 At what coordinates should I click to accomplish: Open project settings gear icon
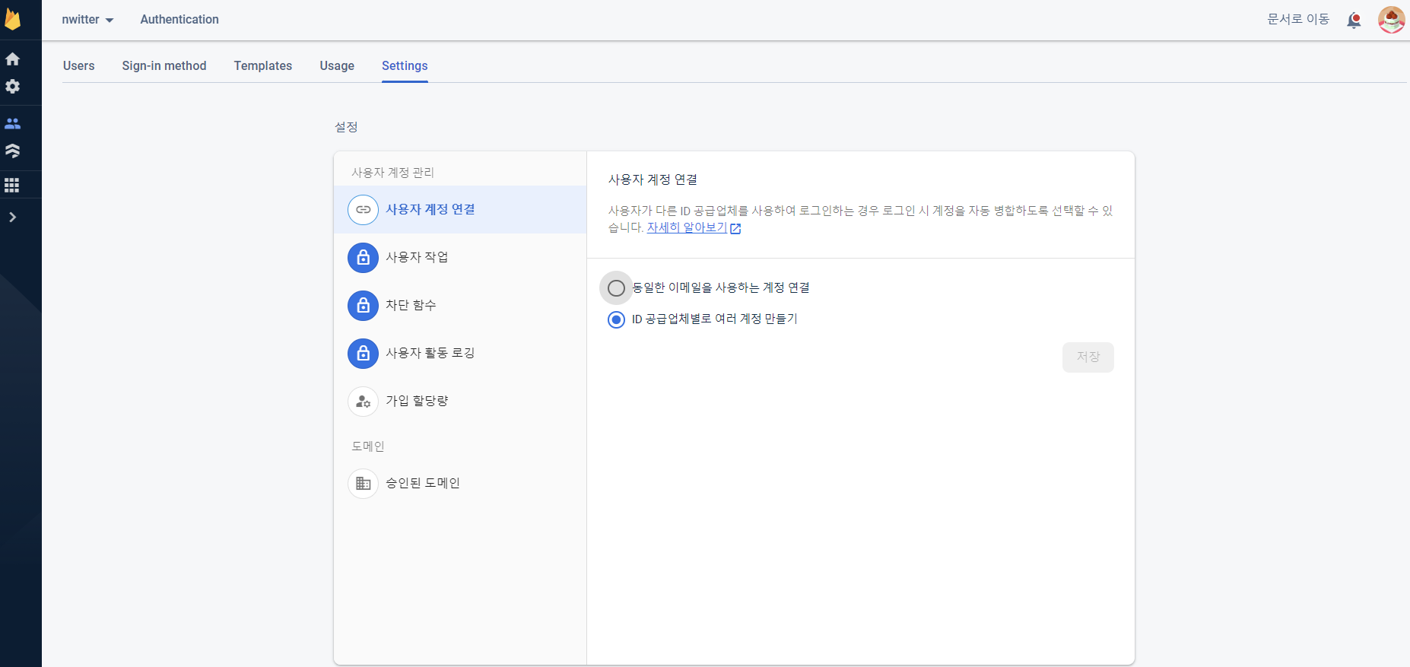[x=13, y=87]
